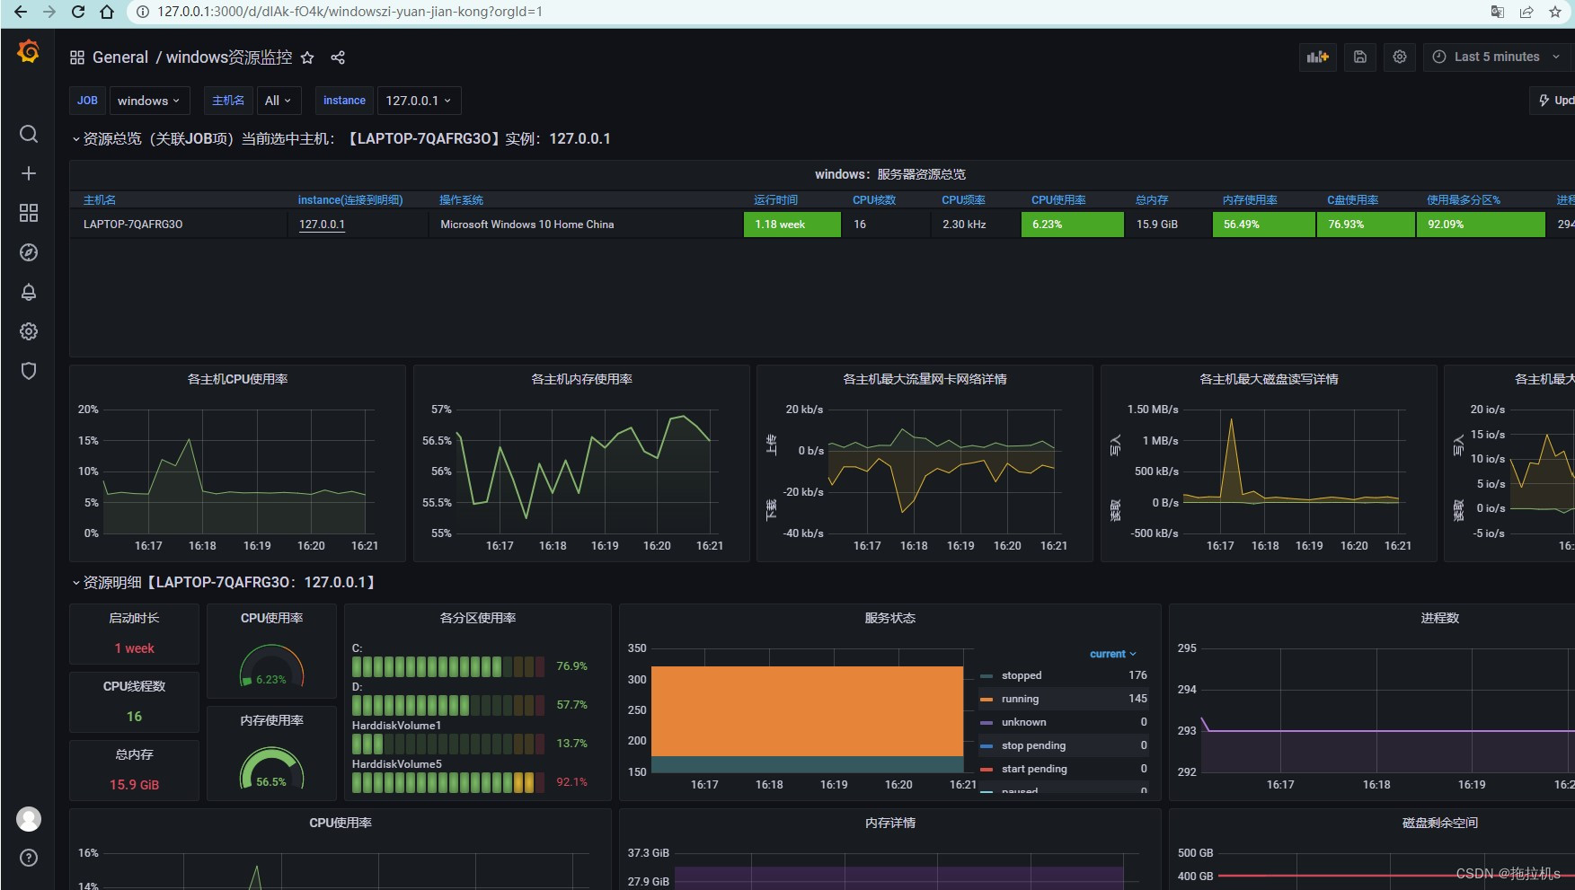The image size is (1575, 890).
Task: Open the 各主机内存使用率 panel title
Action: [x=581, y=379]
